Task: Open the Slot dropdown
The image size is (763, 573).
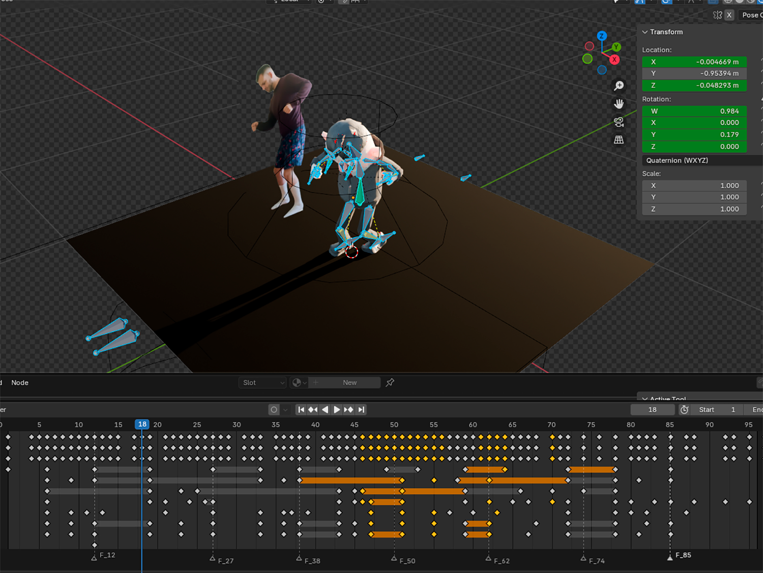Action: 262,383
